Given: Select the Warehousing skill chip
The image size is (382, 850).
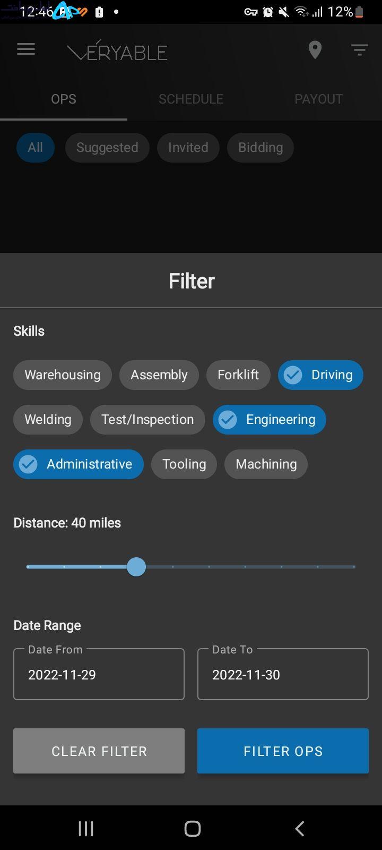Looking at the screenshot, I should 63,375.
